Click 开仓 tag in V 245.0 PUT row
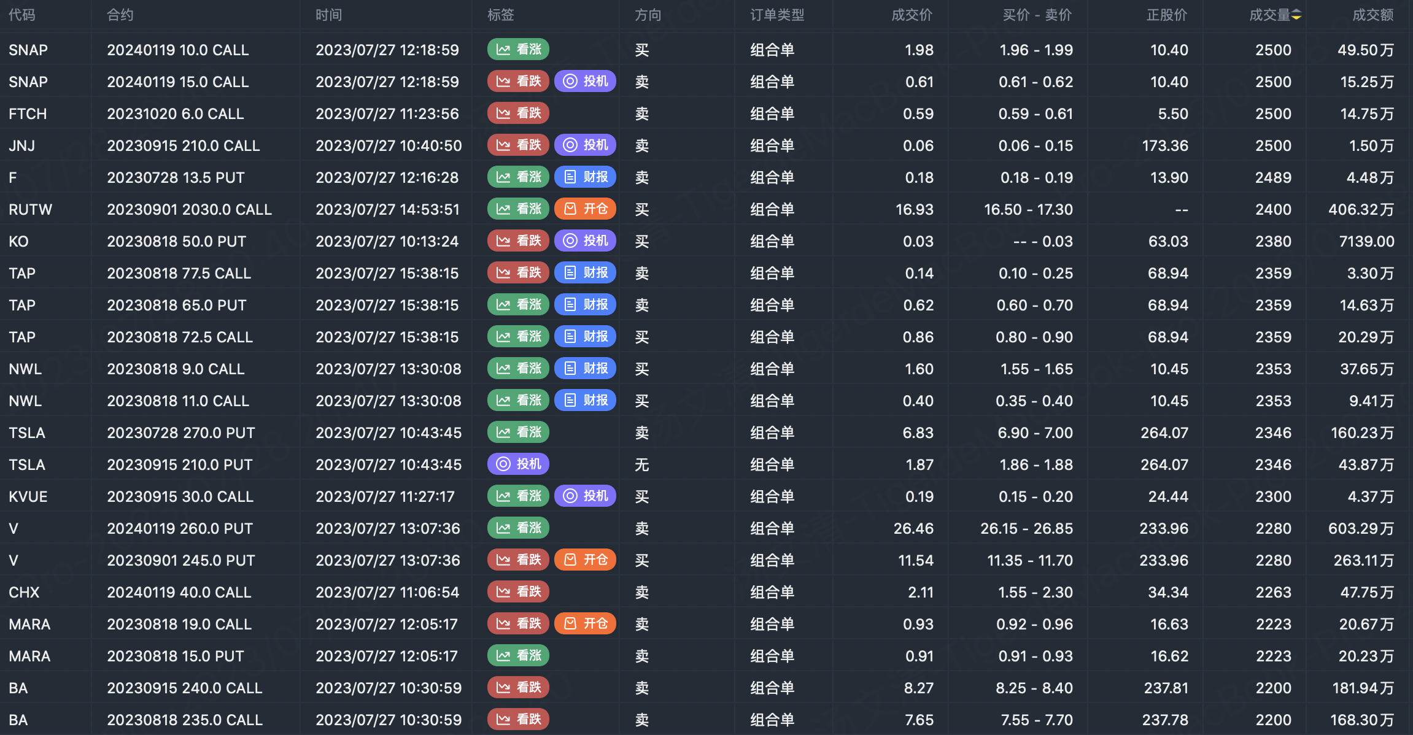This screenshot has height=735, width=1413. (585, 560)
